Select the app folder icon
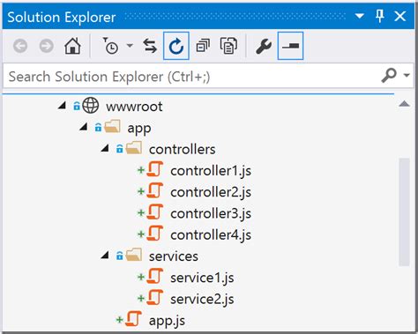 [112, 127]
